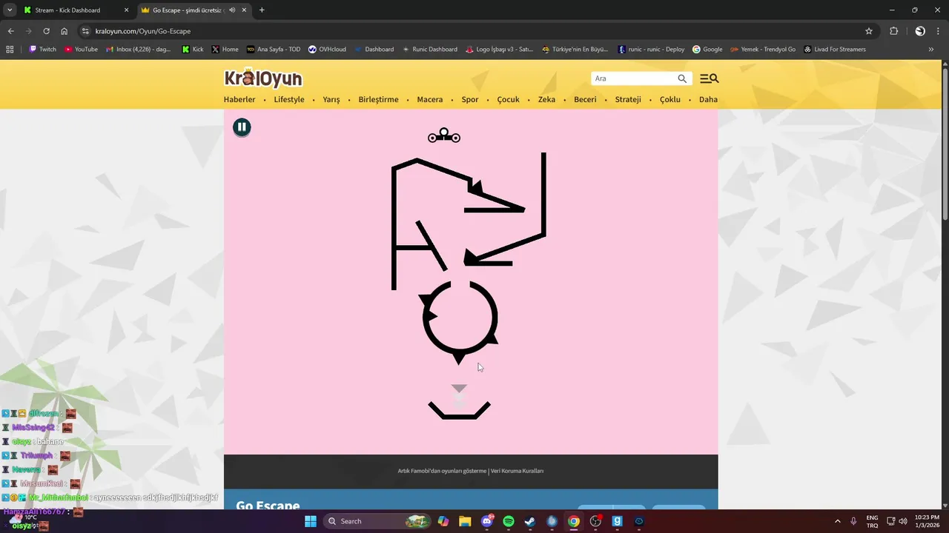Open the Çoklu games category
This screenshot has height=533, width=949.
point(670,99)
